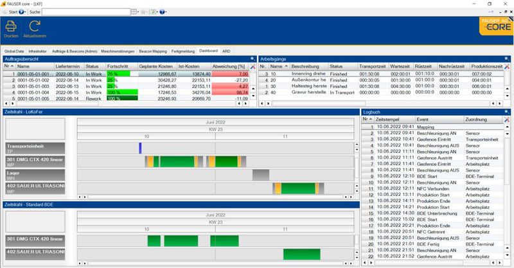The width and height of the screenshot is (514, 268).
Task: Sort by Geplante Kosten column header
Action: pyautogui.click(x=157, y=66)
